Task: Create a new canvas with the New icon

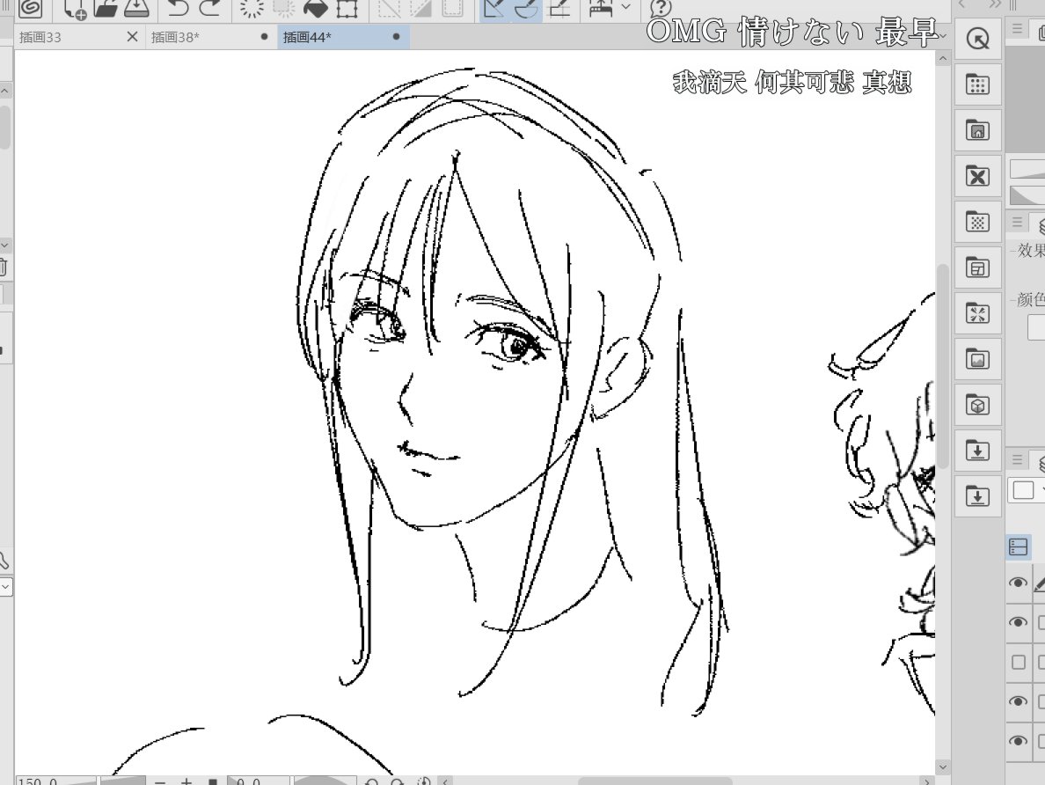Action: (74, 8)
